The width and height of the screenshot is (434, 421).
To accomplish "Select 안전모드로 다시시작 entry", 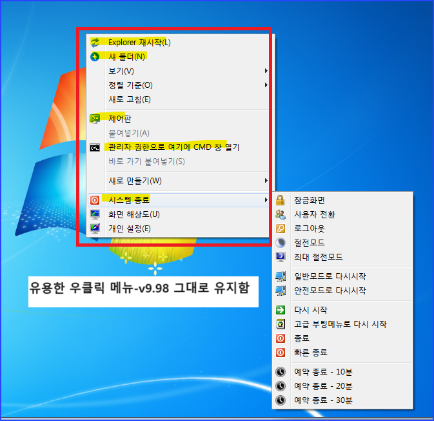I will coord(342,291).
